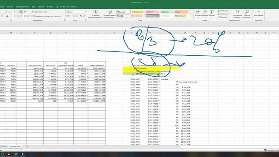Open font color dropdown arrow

pyautogui.click(x=10, y=16)
